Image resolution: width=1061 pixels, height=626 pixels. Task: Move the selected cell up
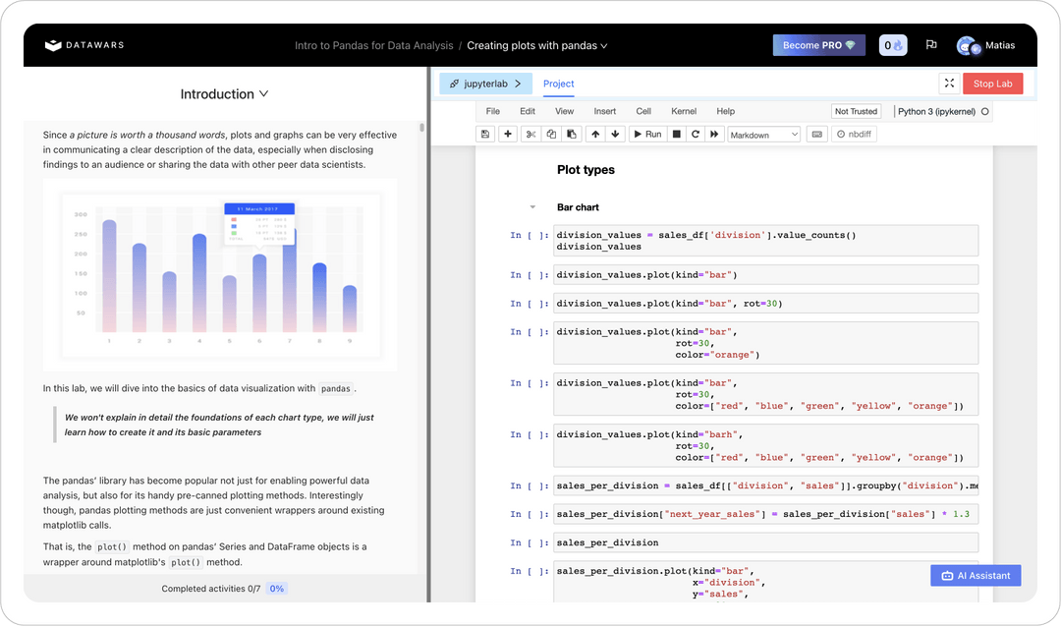click(595, 134)
